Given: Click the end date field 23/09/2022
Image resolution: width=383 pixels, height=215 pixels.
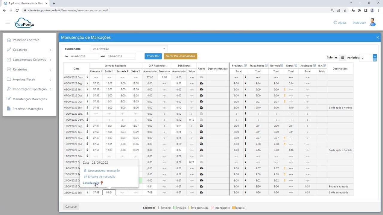Looking at the screenshot, I should pos(121,56).
